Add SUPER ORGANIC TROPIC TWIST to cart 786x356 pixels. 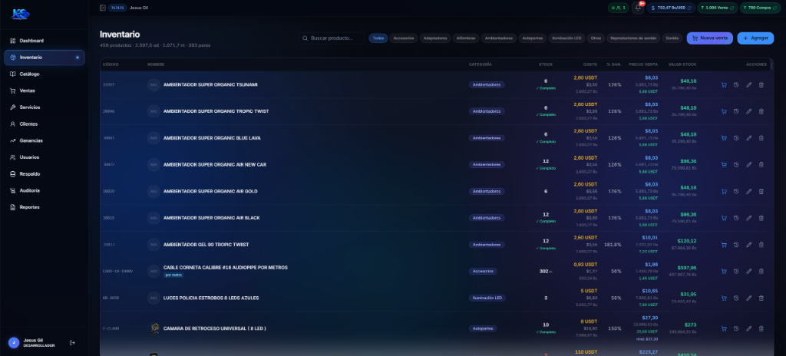coord(724,111)
